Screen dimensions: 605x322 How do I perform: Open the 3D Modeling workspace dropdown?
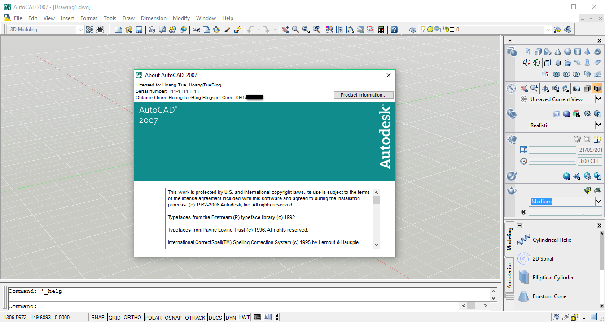pos(81,30)
